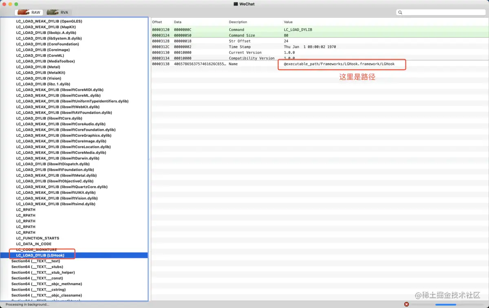Select LC_LOAD_WEAK_DYLIB (libswiftAVFoundation.dylib)

64,112
